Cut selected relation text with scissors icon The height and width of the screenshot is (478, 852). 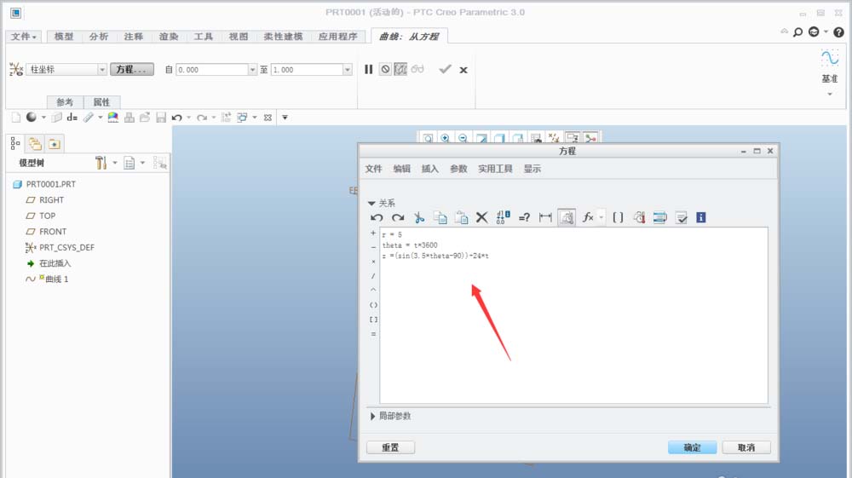pyautogui.click(x=419, y=218)
